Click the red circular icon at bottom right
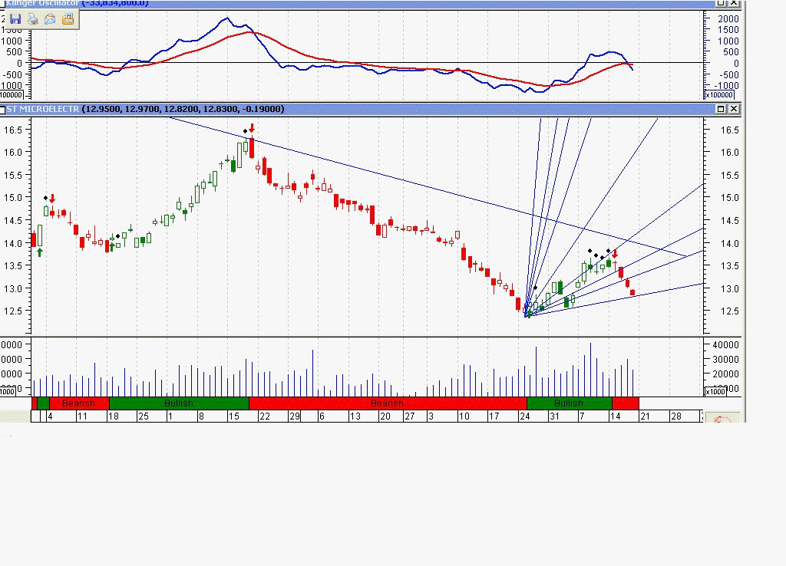 (x=722, y=421)
